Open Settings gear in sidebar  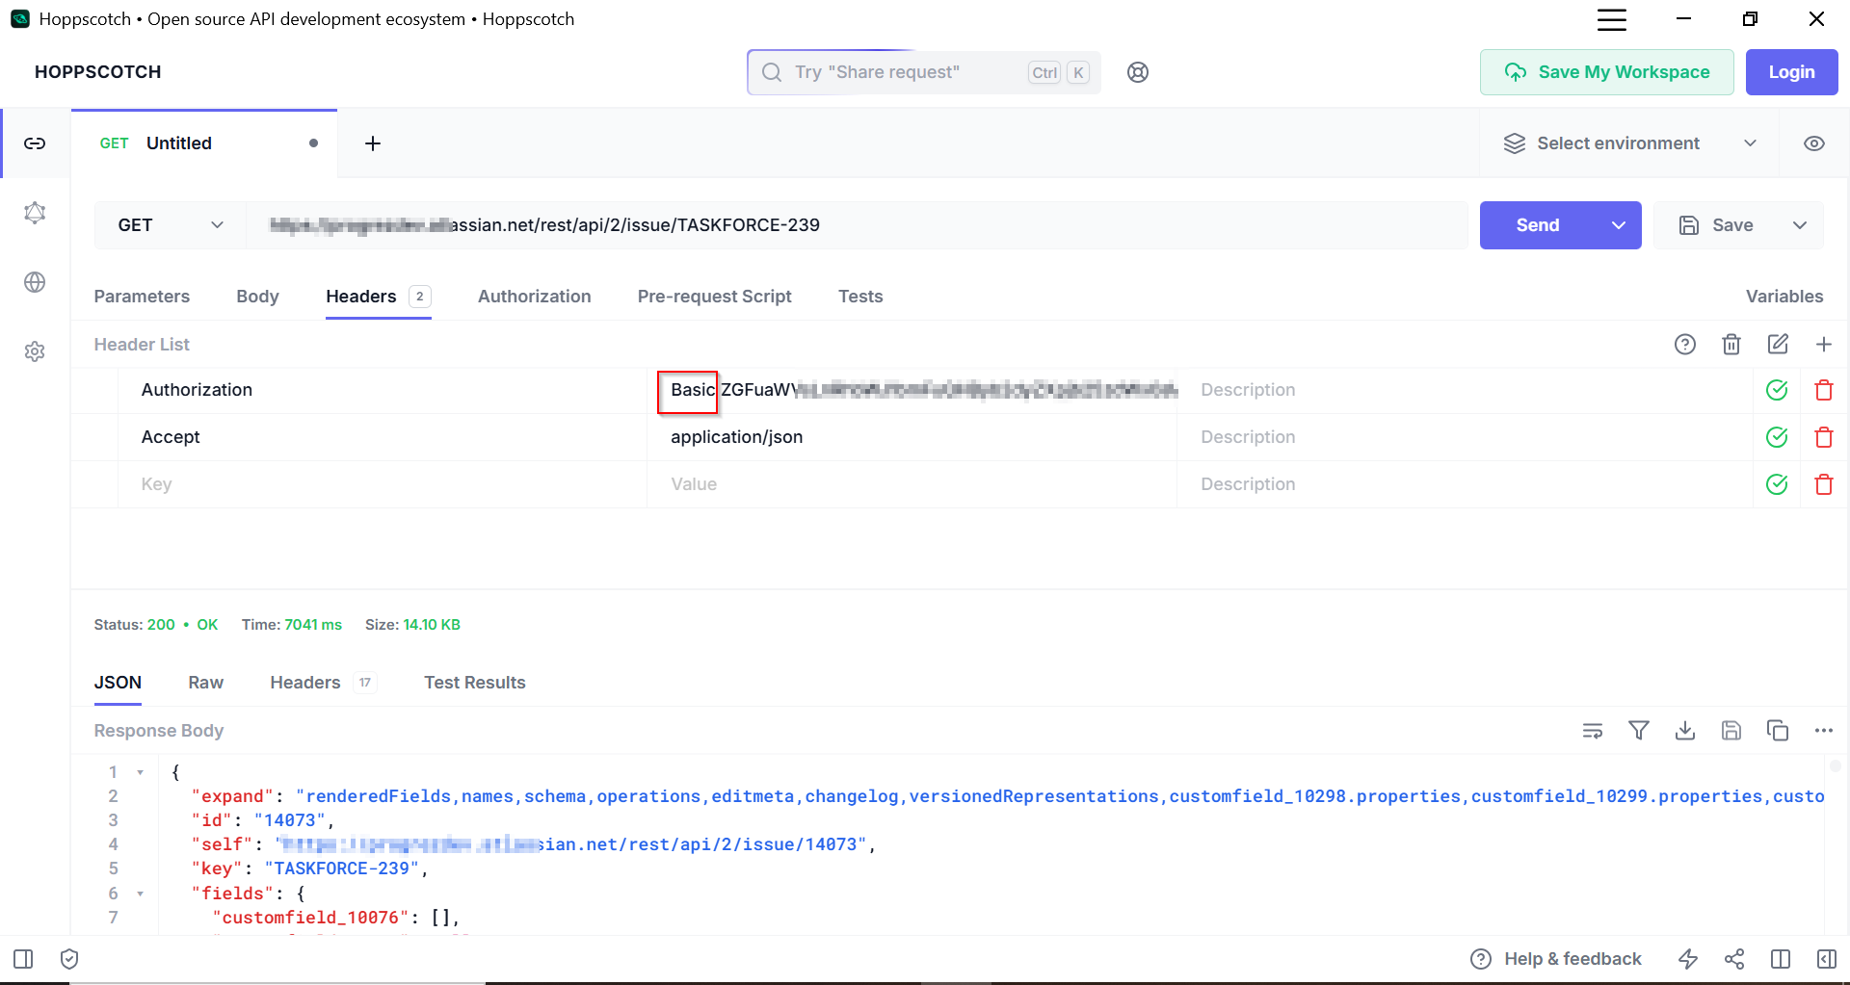coord(35,351)
